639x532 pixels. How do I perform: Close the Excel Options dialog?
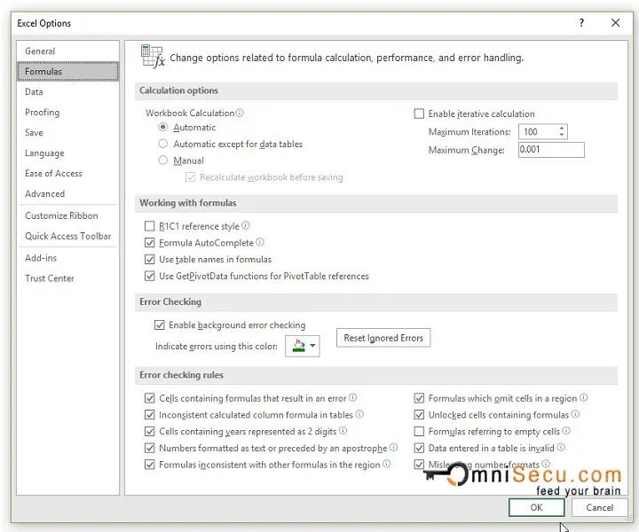point(615,23)
